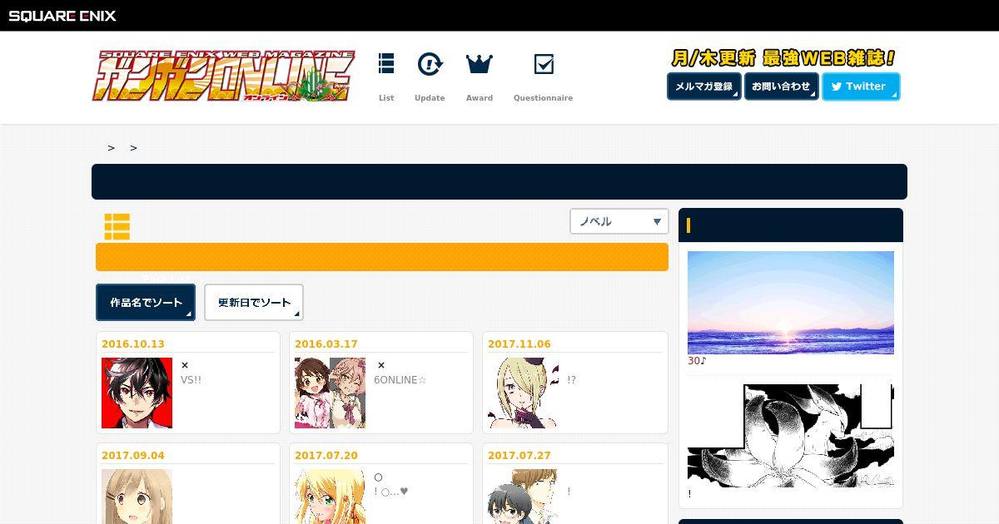Click the title text VS!!

[x=191, y=380]
